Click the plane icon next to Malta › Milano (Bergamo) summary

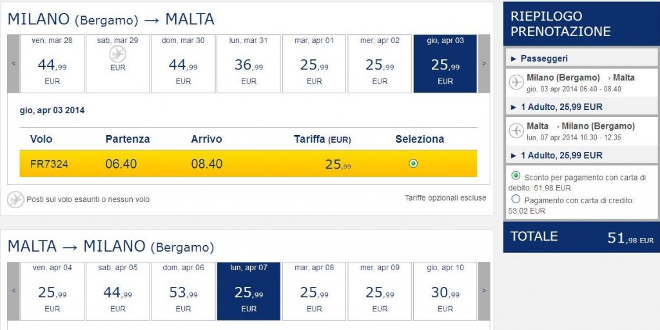point(516,131)
